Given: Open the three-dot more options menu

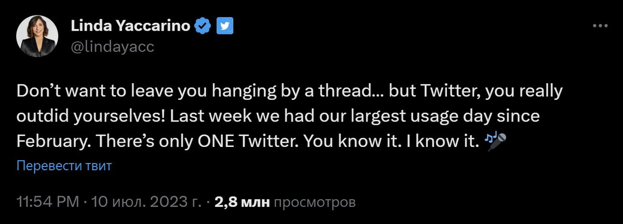Looking at the screenshot, I should (x=600, y=26).
